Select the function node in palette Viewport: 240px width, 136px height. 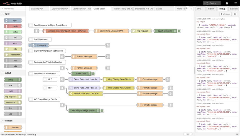click(x=13, y=127)
